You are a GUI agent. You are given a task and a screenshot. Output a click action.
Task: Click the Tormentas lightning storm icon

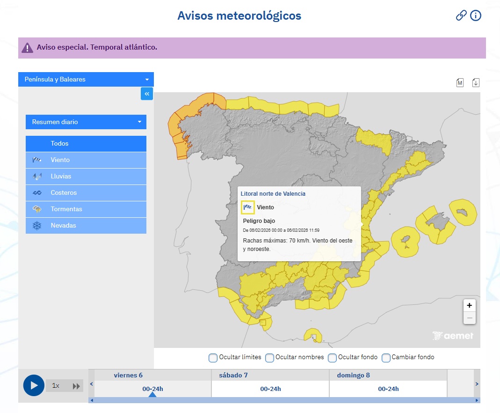(37, 209)
